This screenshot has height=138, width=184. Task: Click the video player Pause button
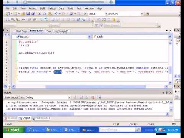(17, 2)
